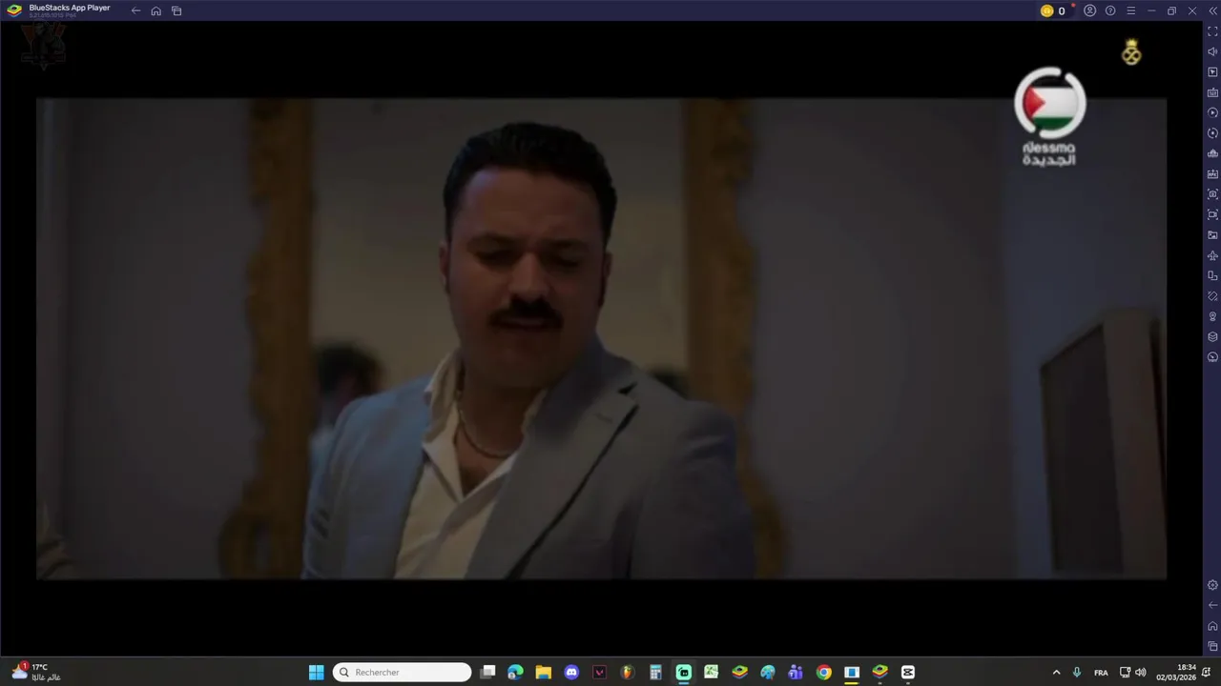Open CapCut from taskbar
The height and width of the screenshot is (686, 1221).
click(x=908, y=673)
